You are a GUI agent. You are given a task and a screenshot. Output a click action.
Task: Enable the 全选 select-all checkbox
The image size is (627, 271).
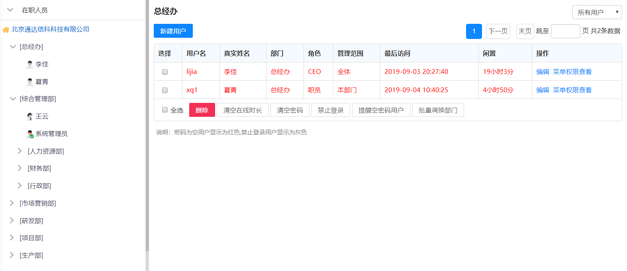point(165,110)
